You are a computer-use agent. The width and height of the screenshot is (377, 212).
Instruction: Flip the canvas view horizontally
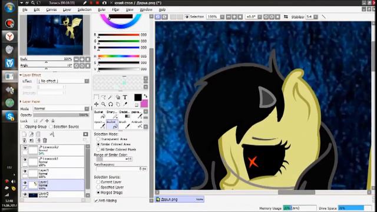coord(286,17)
